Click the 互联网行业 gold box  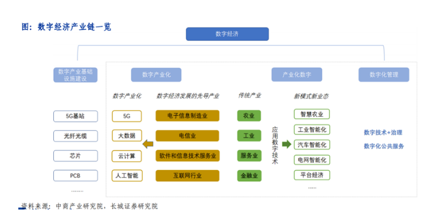[187, 176]
